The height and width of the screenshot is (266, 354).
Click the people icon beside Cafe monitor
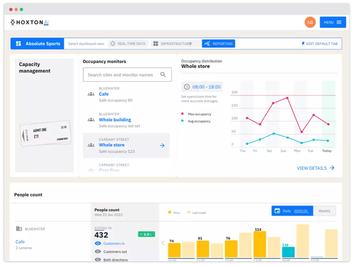pos(91,94)
